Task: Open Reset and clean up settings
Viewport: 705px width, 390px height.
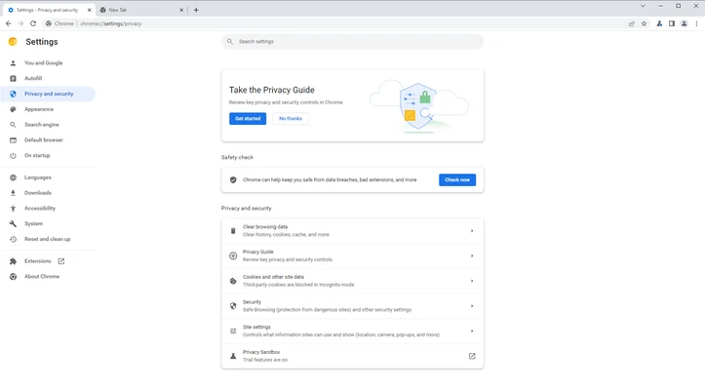Action: (x=48, y=239)
